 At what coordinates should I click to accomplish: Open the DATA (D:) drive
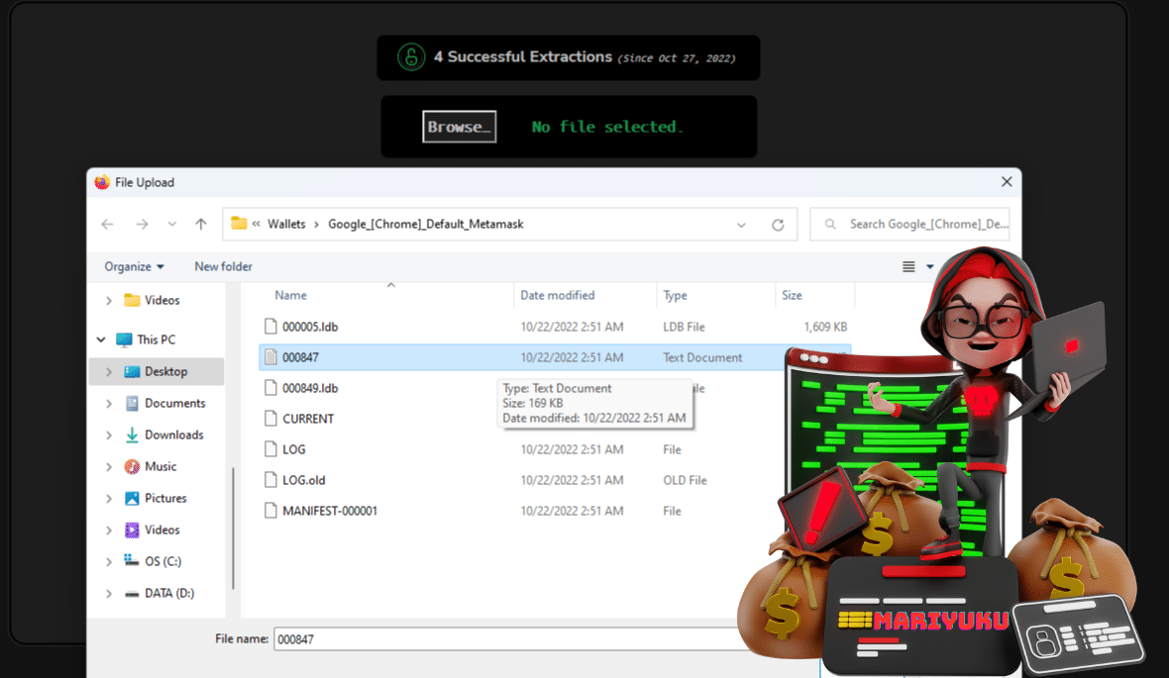168,594
